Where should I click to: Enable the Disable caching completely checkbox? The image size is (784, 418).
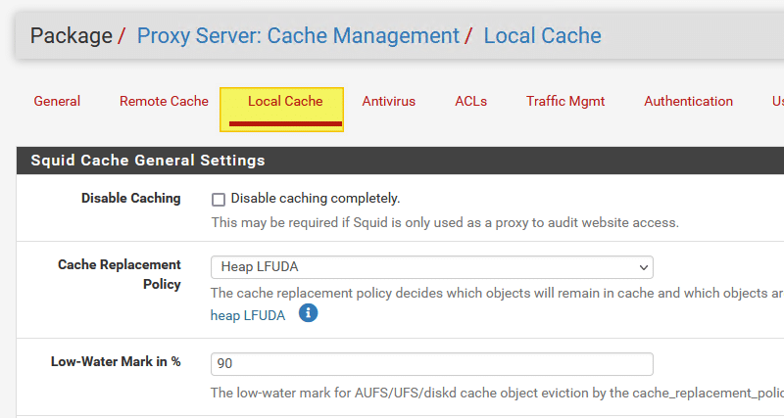(219, 199)
